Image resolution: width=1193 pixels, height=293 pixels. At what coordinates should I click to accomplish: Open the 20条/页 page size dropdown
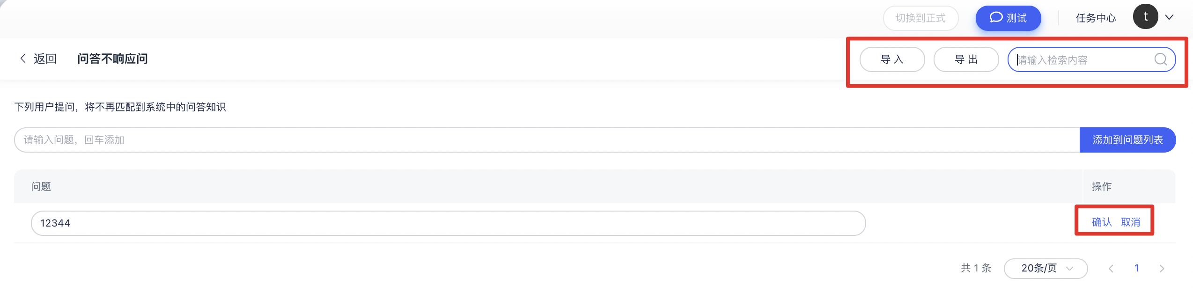(1046, 269)
